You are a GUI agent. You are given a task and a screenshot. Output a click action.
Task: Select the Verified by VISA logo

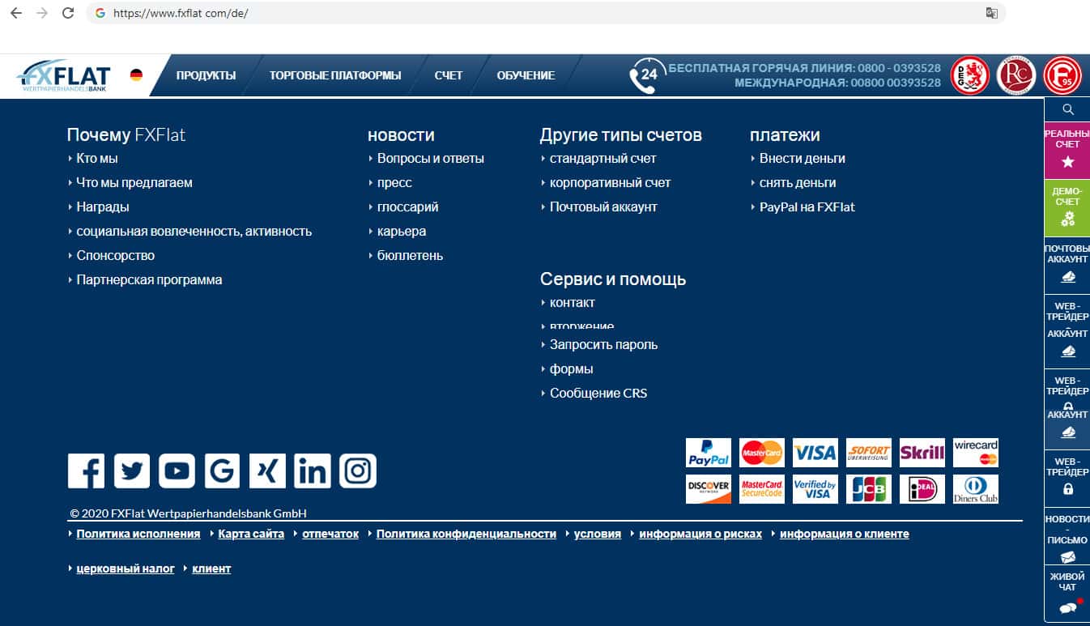[815, 489]
